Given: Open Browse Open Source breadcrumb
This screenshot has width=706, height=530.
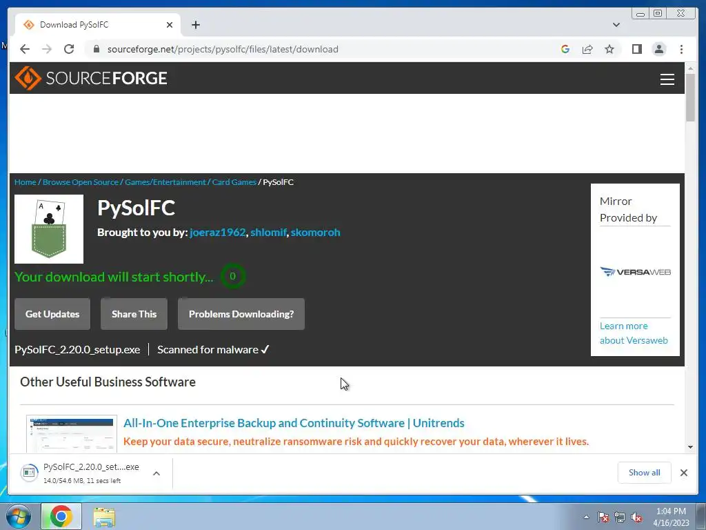Looking at the screenshot, I should click(80, 182).
